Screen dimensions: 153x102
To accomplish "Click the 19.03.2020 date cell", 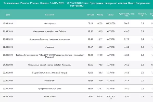I will (x=8, y=23).
